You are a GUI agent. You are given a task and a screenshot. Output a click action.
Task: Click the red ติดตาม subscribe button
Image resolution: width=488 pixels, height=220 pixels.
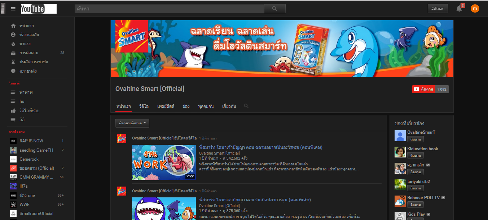point(424,89)
